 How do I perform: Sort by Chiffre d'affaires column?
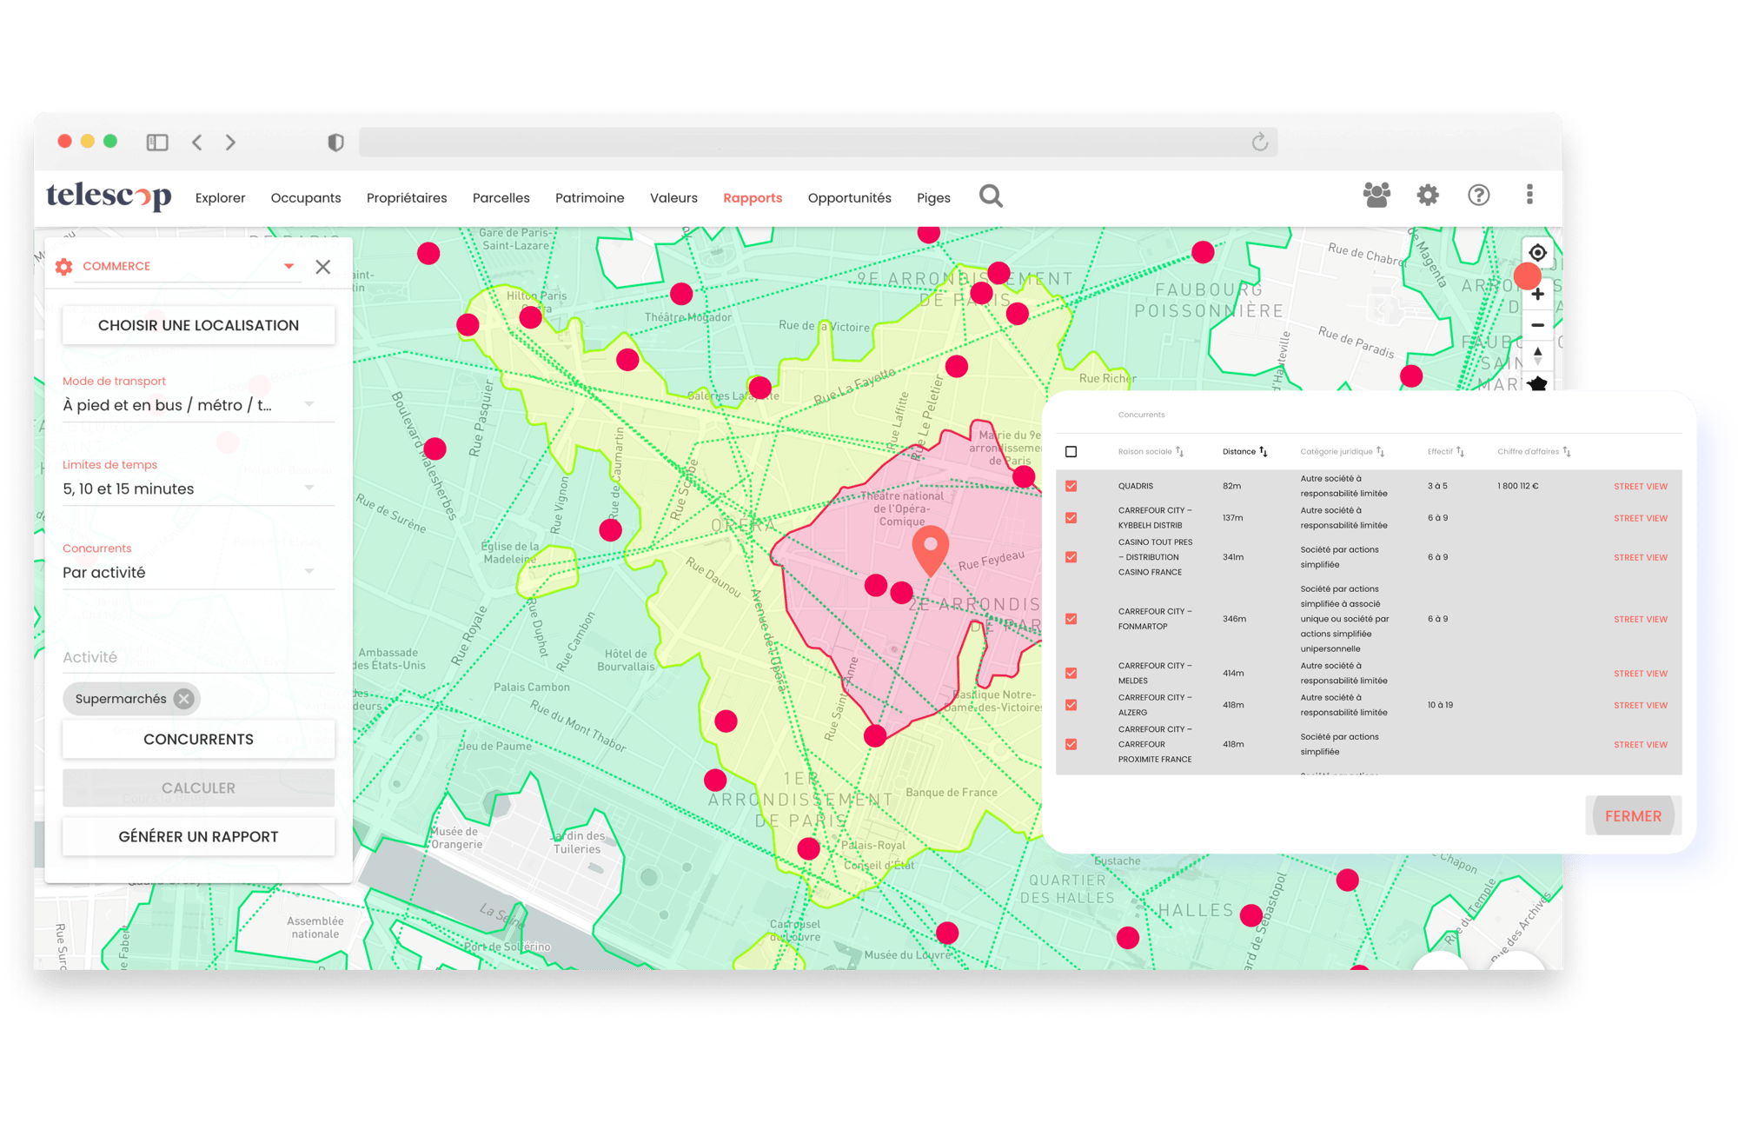point(1534,451)
